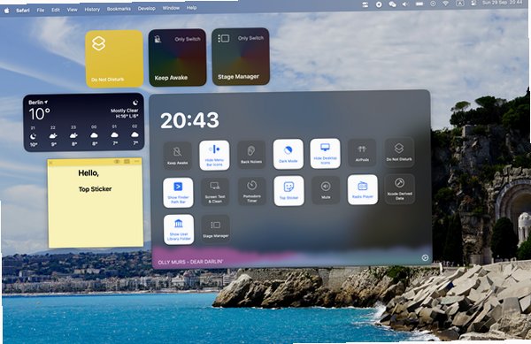The height and width of the screenshot is (344, 531).
Task: Click the 20:43 clock in Only Switch panel
Action: [189, 120]
